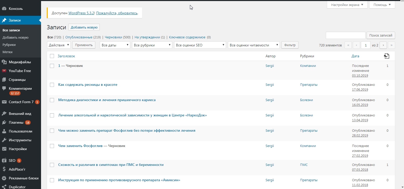404x189 pixels.
Task: Click the Компании category in first row
Action: 308,66
